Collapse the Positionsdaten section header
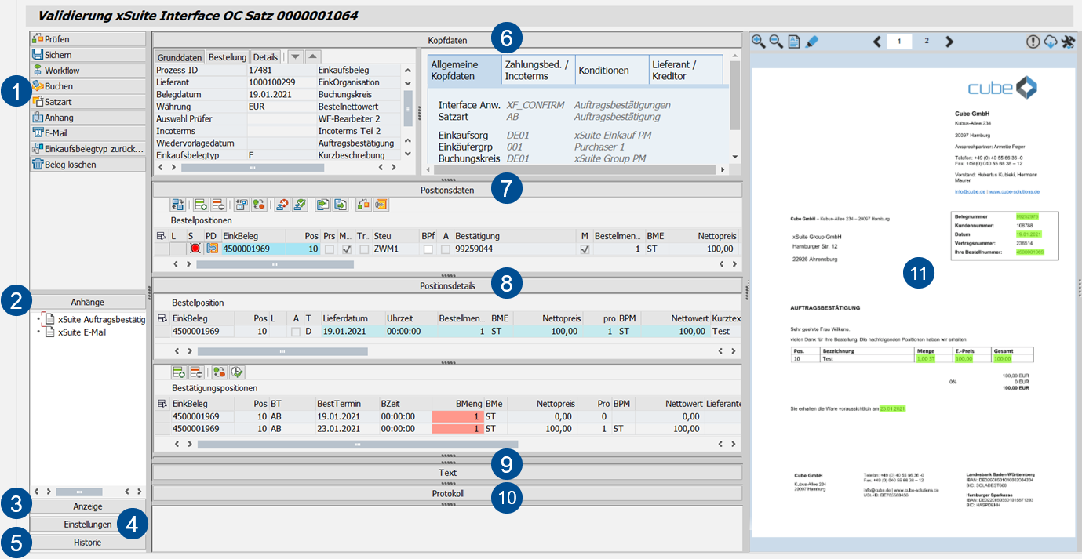Viewport: 1082px width, 559px height. (447, 190)
